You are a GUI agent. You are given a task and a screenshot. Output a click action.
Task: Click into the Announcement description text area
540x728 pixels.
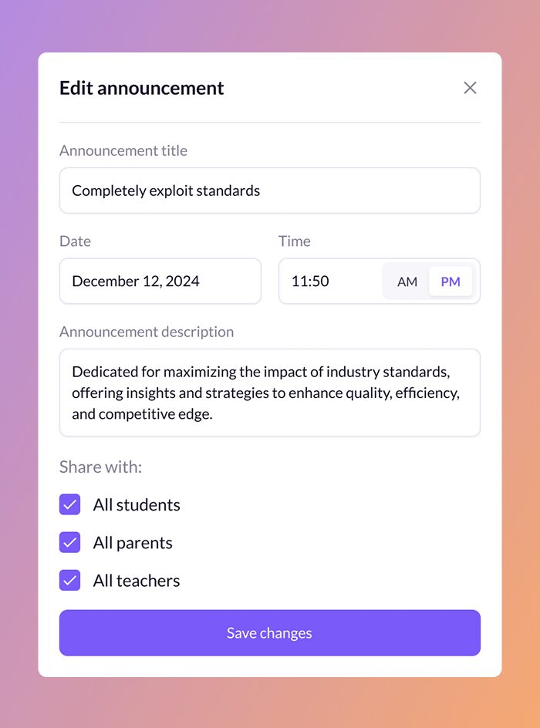click(269, 393)
